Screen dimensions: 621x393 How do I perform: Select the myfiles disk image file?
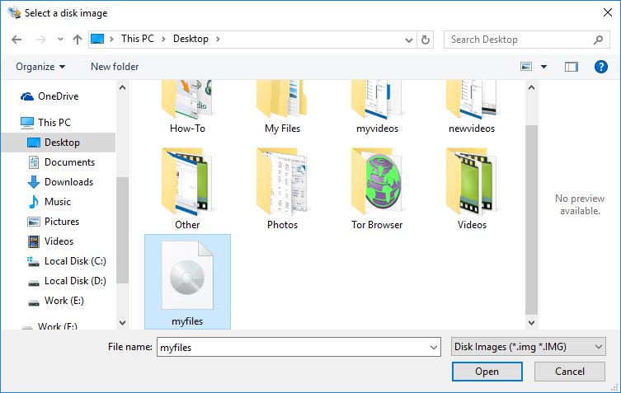pyautogui.click(x=187, y=282)
